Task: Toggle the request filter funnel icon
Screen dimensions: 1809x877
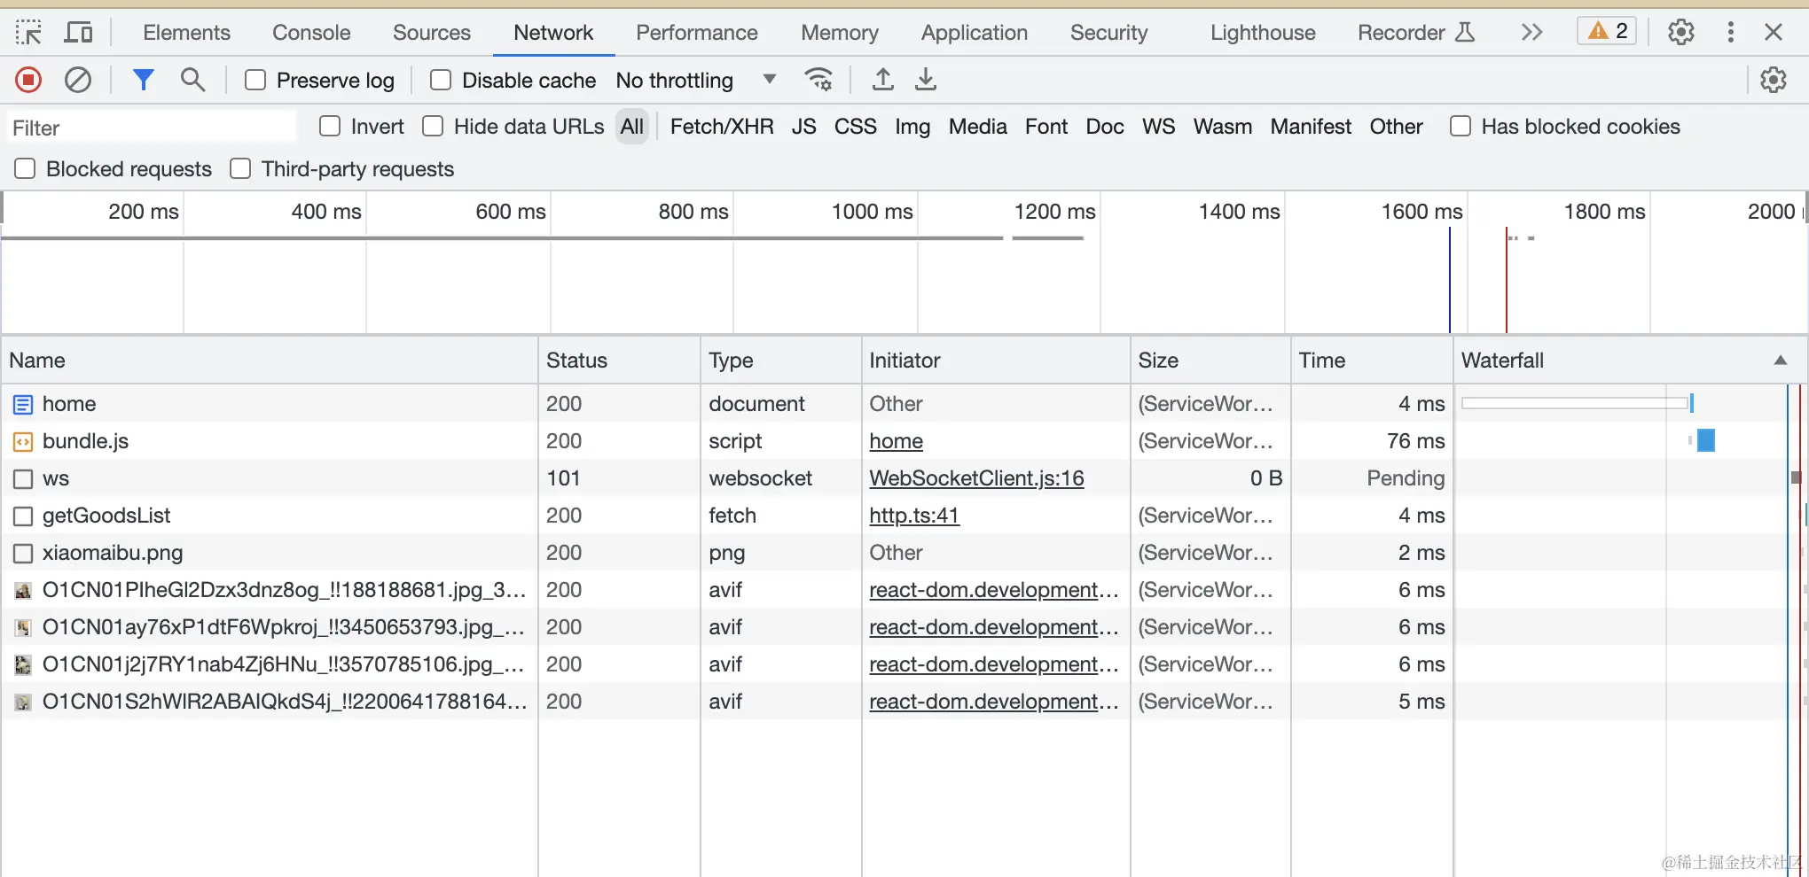Action: click(x=143, y=81)
